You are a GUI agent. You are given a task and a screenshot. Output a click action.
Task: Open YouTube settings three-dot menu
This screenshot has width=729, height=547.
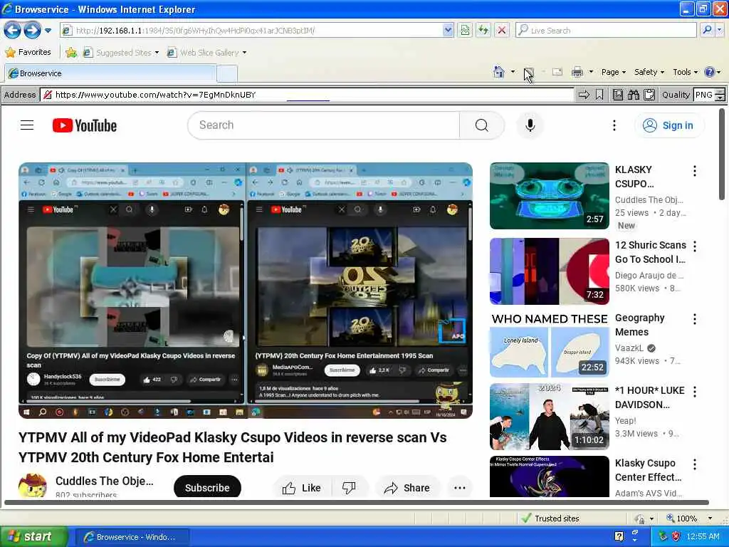click(x=614, y=125)
